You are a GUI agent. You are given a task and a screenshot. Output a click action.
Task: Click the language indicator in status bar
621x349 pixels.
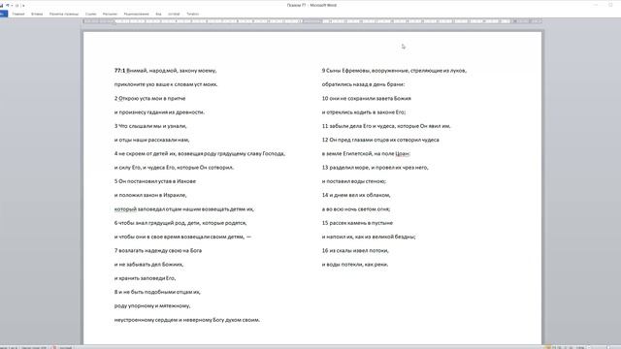click(x=66, y=347)
